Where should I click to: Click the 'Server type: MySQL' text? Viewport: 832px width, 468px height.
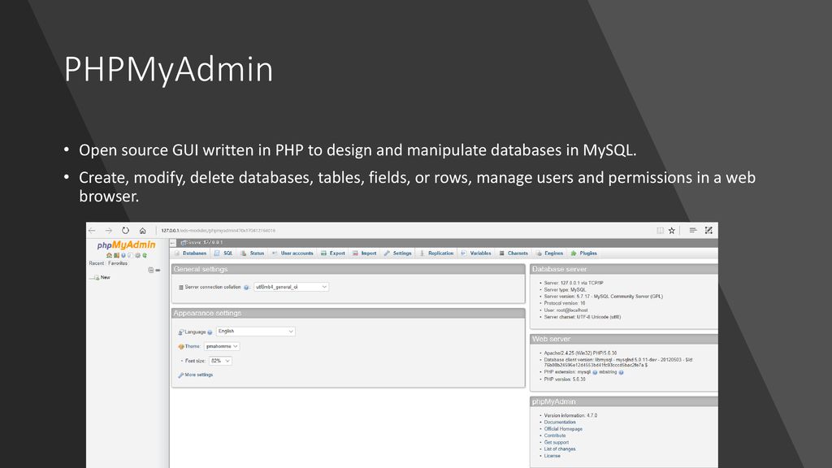[x=565, y=290]
